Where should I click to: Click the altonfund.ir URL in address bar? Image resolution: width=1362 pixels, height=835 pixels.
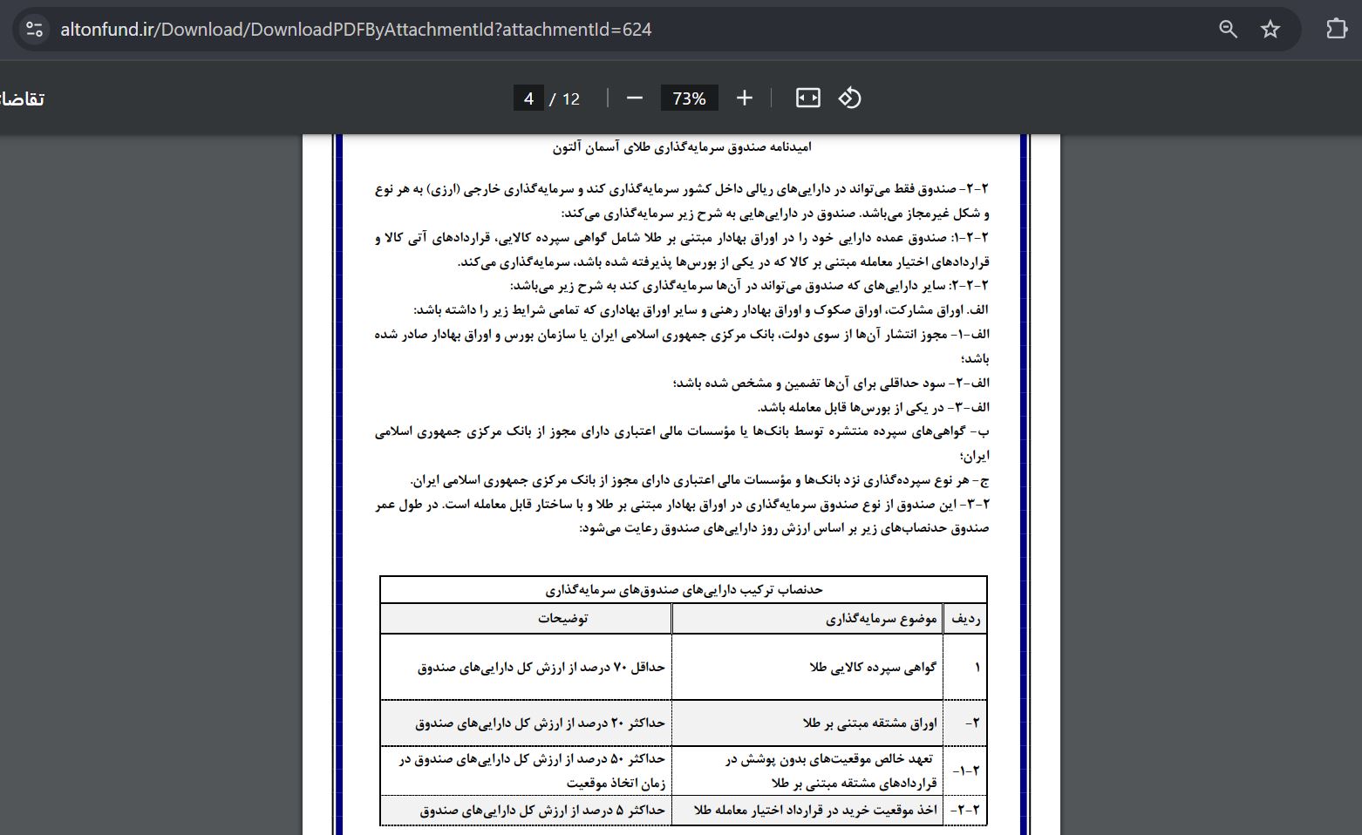[x=356, y=29]
